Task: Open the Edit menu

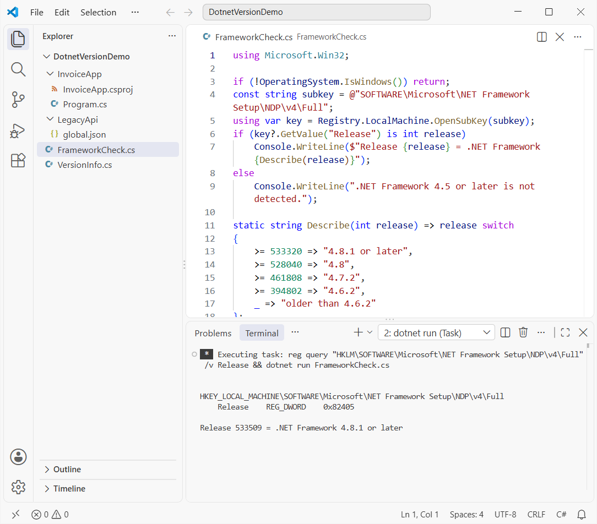Action: pos(62,12)
